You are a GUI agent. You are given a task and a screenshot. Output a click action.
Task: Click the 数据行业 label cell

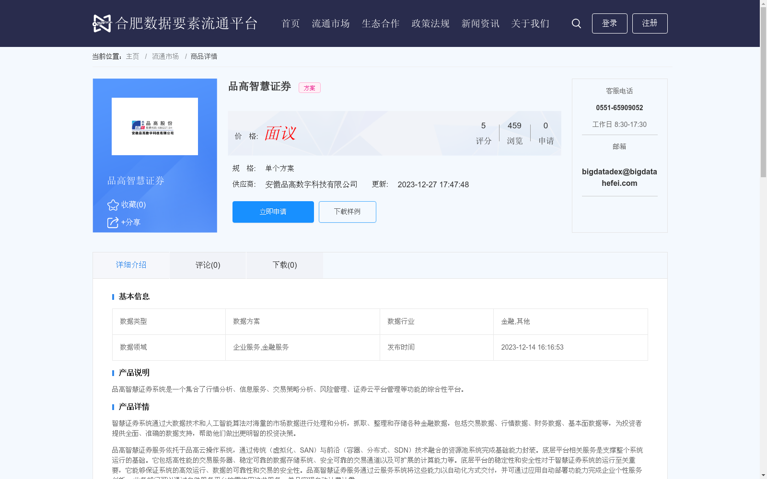437,321
